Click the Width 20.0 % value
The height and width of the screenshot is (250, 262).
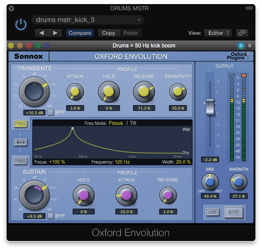183,162
